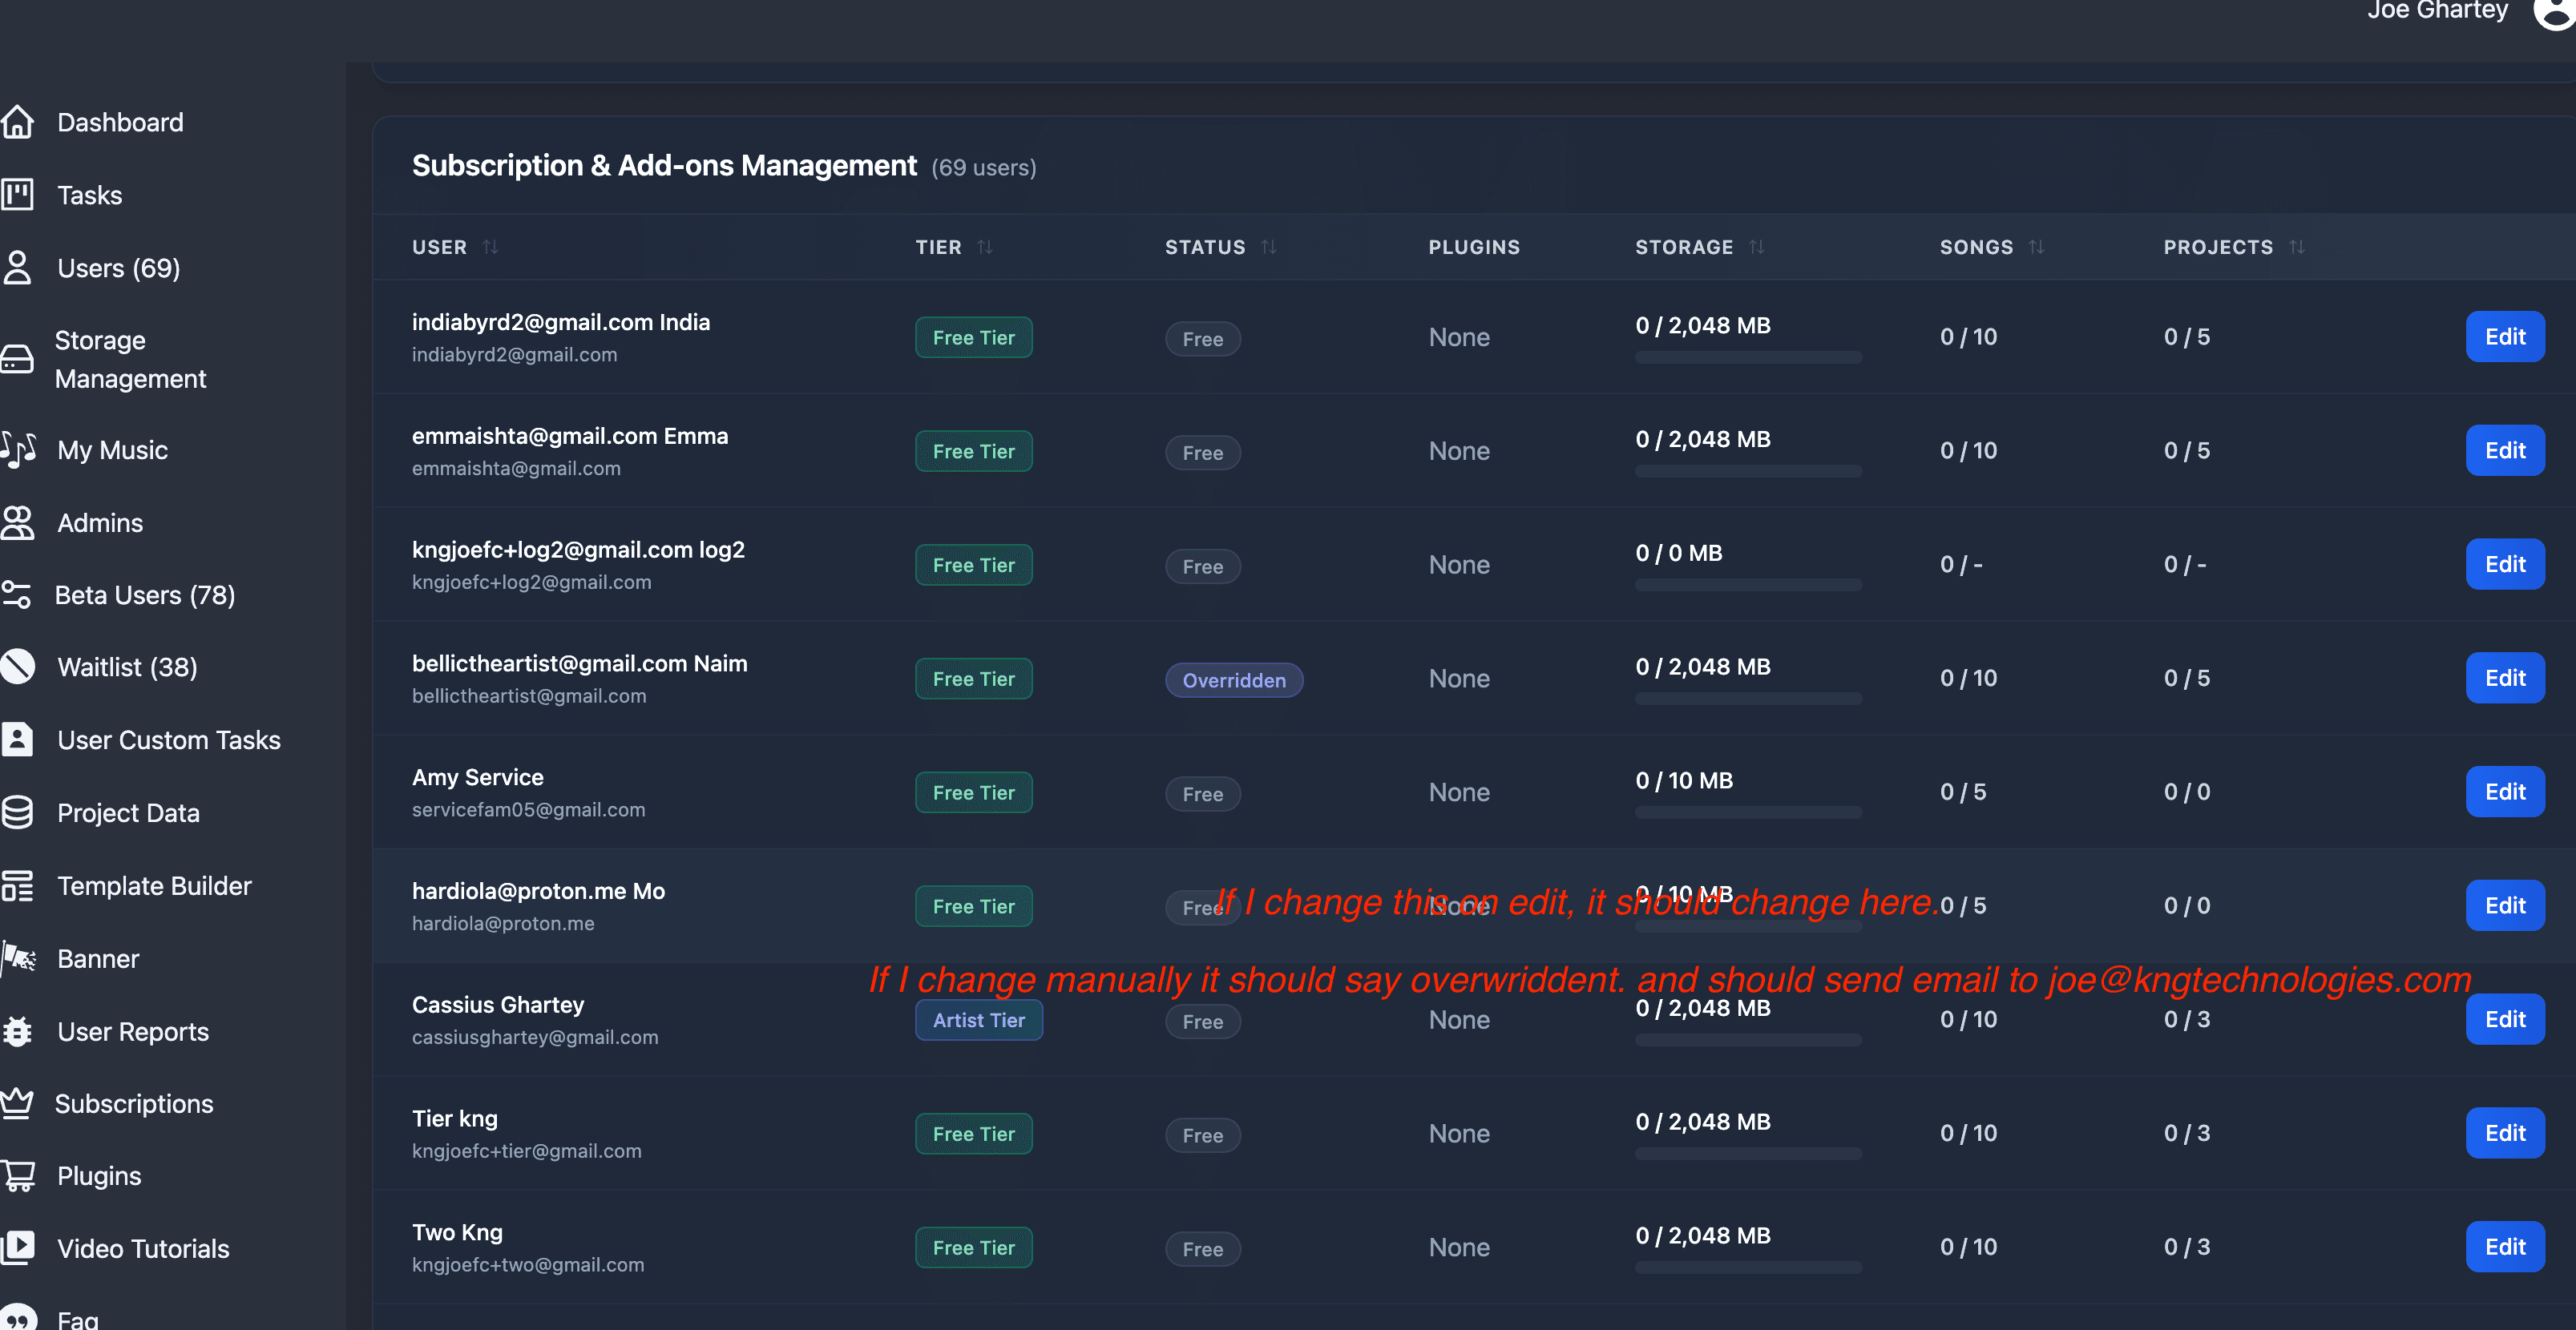Click the Dashboard home icon
This screenshot has width=2576, height=1330.
(x=18, y=122)
